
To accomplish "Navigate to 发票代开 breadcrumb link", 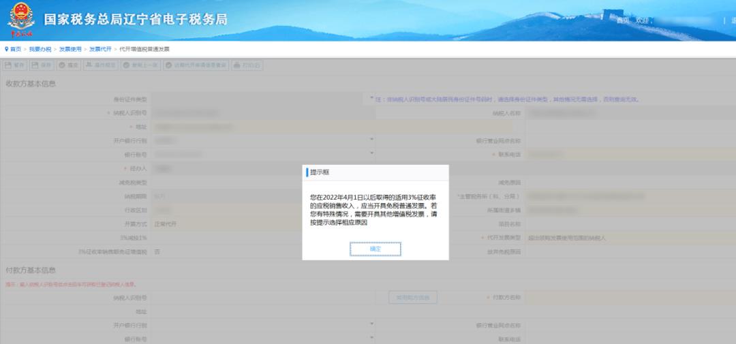I will tap(100, 49).
